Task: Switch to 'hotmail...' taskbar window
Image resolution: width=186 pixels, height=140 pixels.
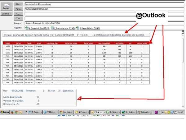Action: [x=144, y=112]
